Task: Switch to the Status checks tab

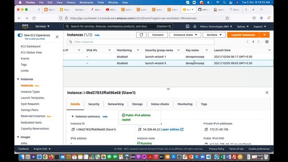Action: tap(160, 104)
